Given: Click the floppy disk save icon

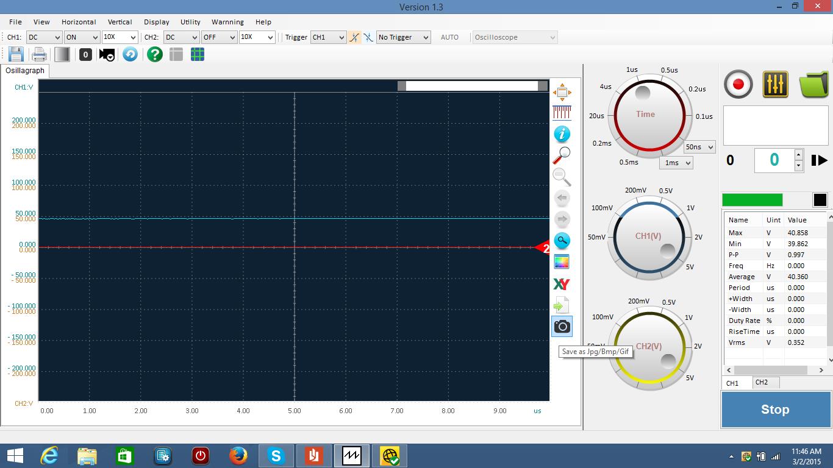Looking at the screenshot, I should pyautogui.click(x=16, y=55).
